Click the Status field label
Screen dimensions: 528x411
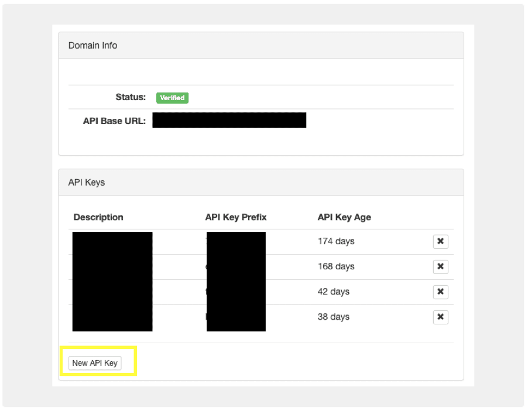(131, 97)
